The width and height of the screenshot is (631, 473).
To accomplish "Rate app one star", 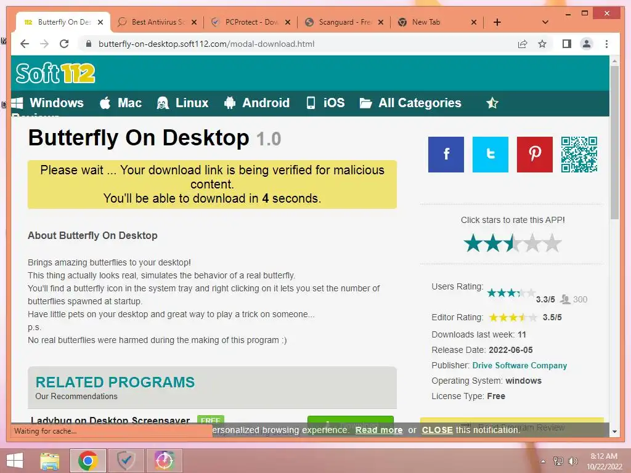I will (473, 243).
